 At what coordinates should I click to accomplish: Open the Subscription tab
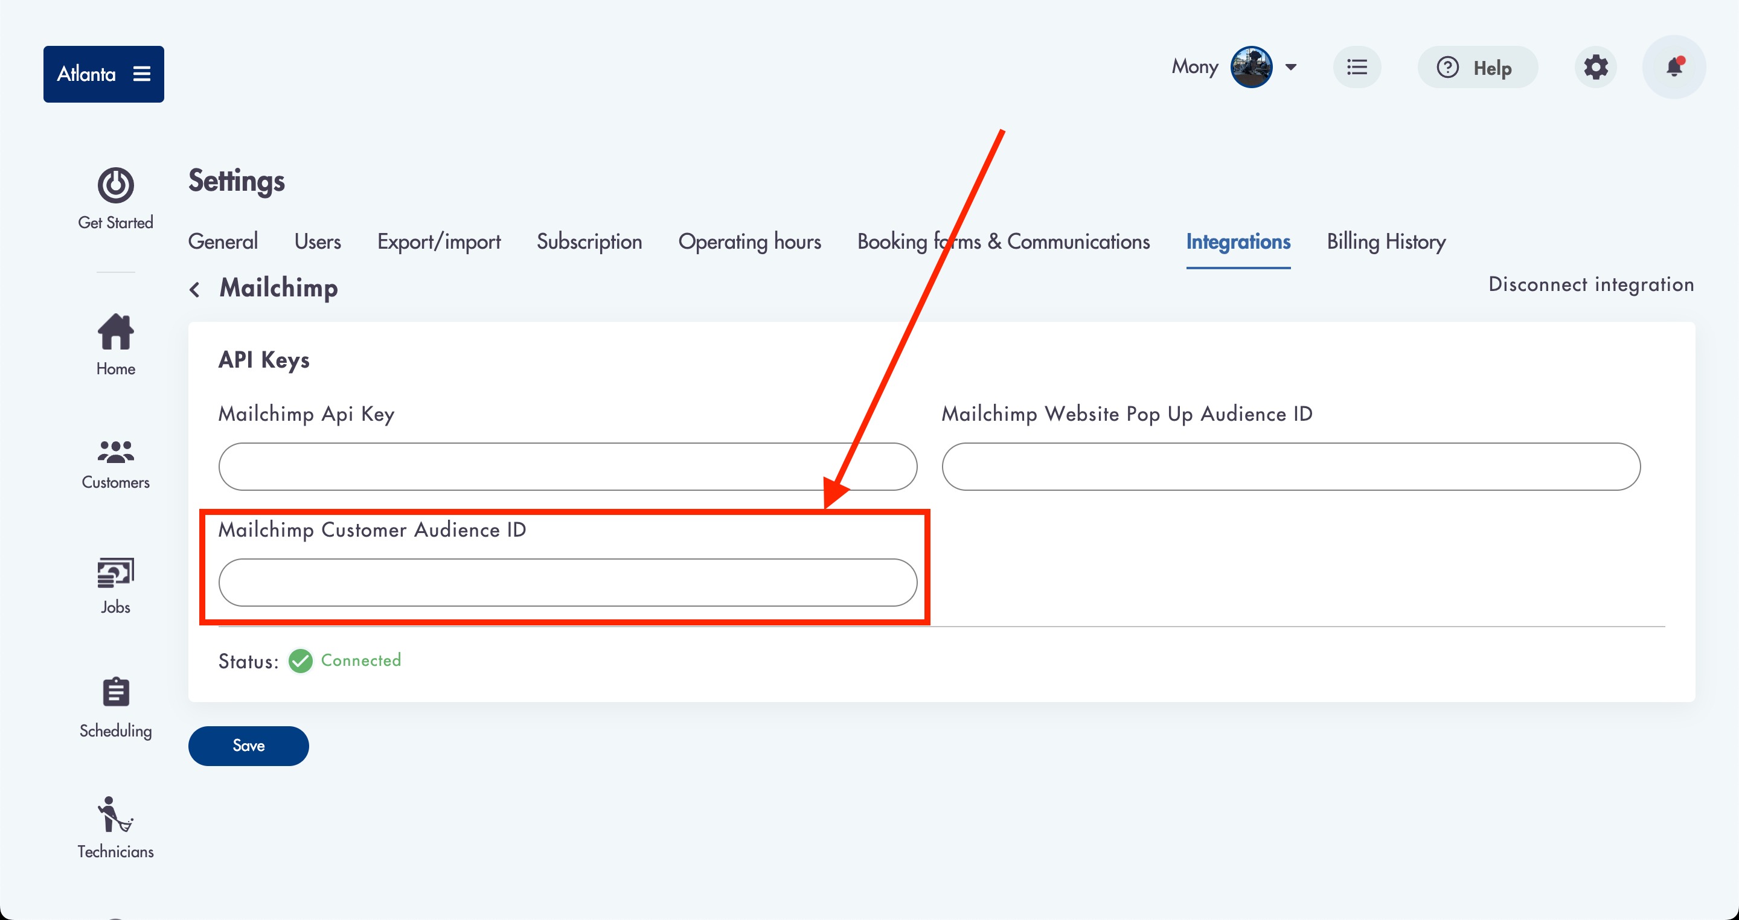(x=589, y=241)
